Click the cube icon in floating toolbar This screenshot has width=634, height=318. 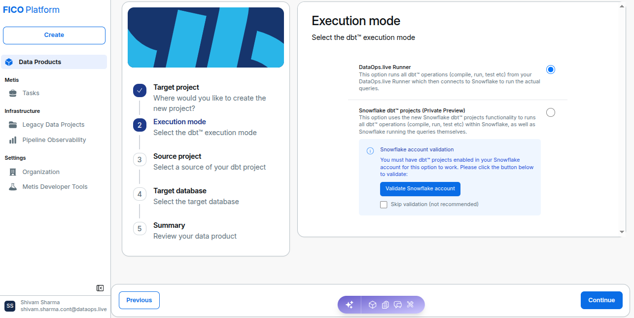point(373,305)
